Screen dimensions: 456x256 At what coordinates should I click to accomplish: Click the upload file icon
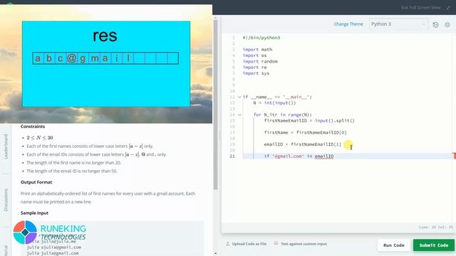228,244
